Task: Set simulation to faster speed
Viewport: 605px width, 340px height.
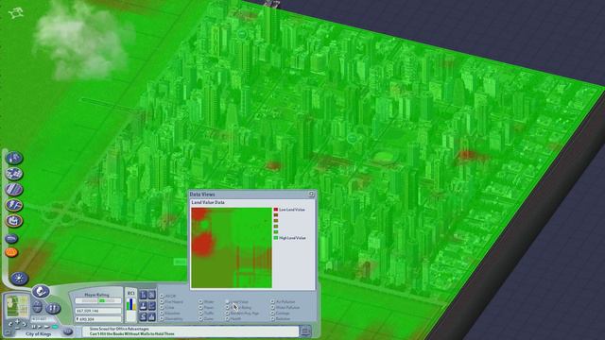Action: 46,327
